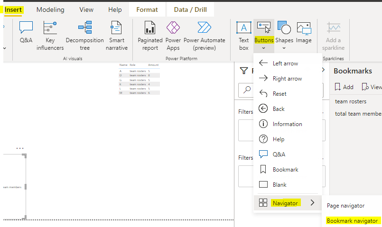This screenshot has height=227, width=382.
Task: Expand the Shapes dropdown chevron
Action: click(284, 48)
